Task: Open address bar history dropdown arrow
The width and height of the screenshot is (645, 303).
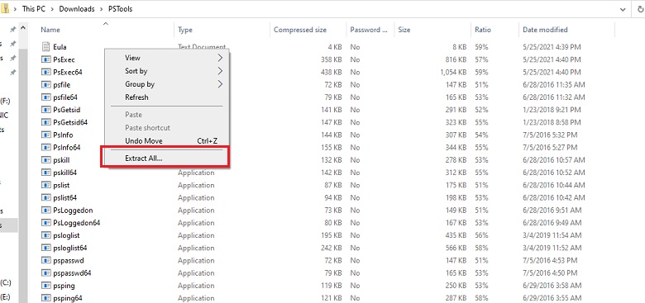Action: point(623,9)
